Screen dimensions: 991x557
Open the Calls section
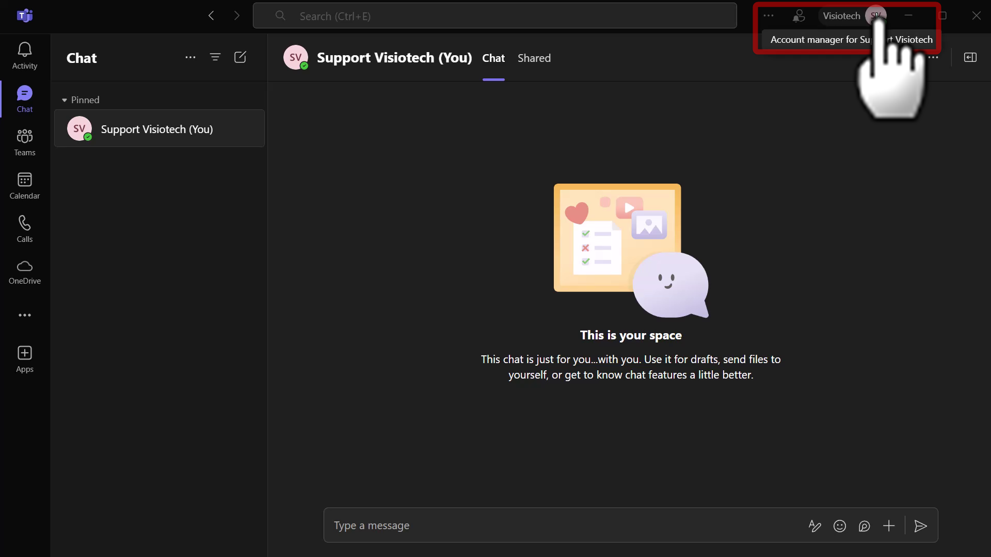coord(25,229)
